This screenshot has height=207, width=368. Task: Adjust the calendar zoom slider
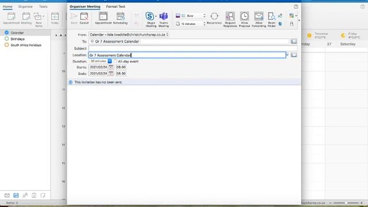[346, 203]
